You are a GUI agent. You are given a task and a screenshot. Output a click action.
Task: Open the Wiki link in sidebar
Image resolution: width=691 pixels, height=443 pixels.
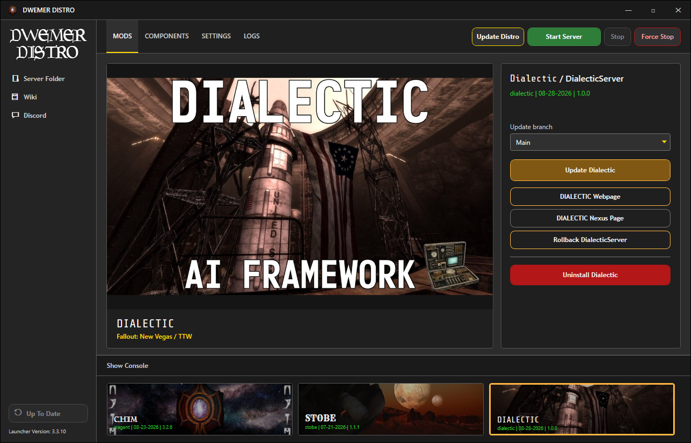click(24, 97)
